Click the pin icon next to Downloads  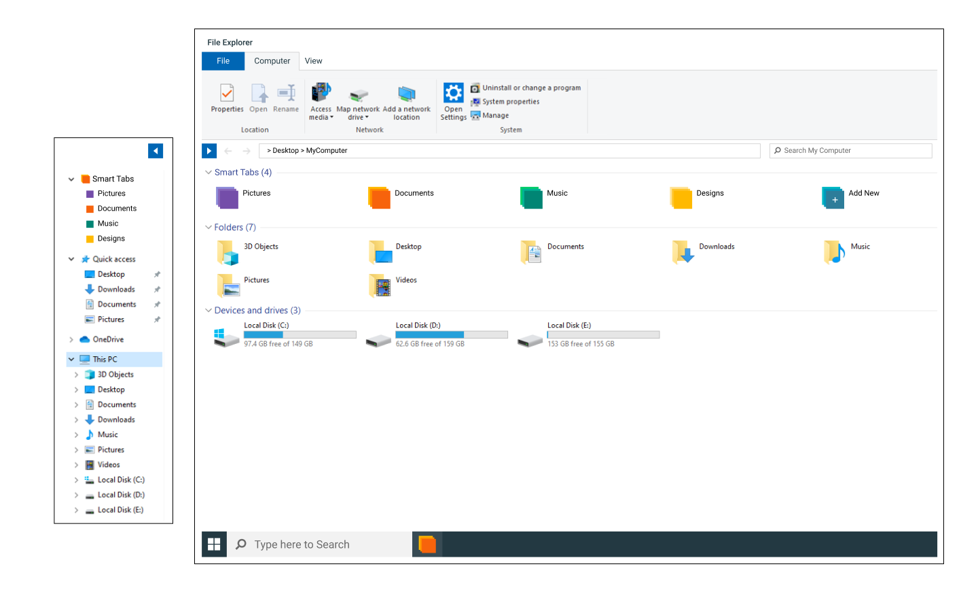click(157, 290)
